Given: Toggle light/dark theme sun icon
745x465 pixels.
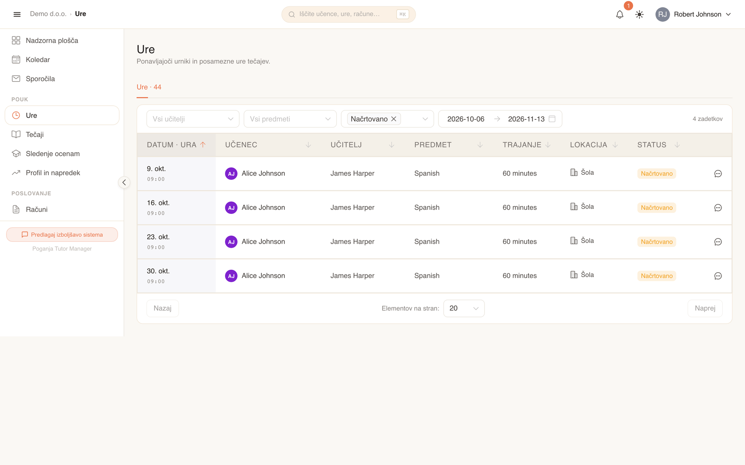Looking at the screenshot, I should click(639, 15).
